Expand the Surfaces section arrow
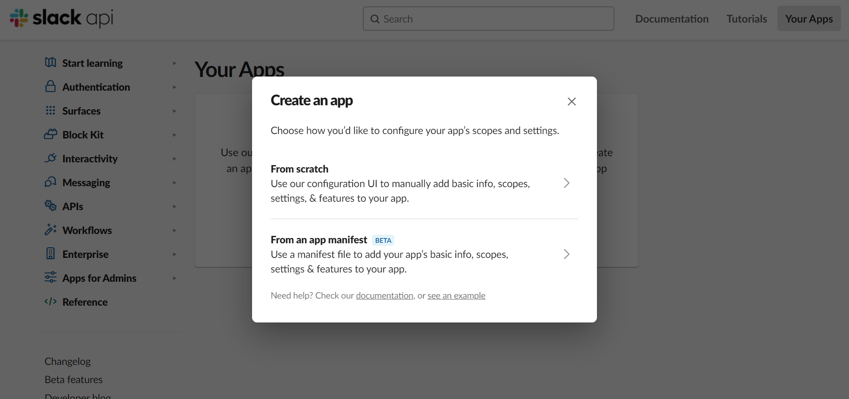849x399 pixels. (x=175, y=111)
